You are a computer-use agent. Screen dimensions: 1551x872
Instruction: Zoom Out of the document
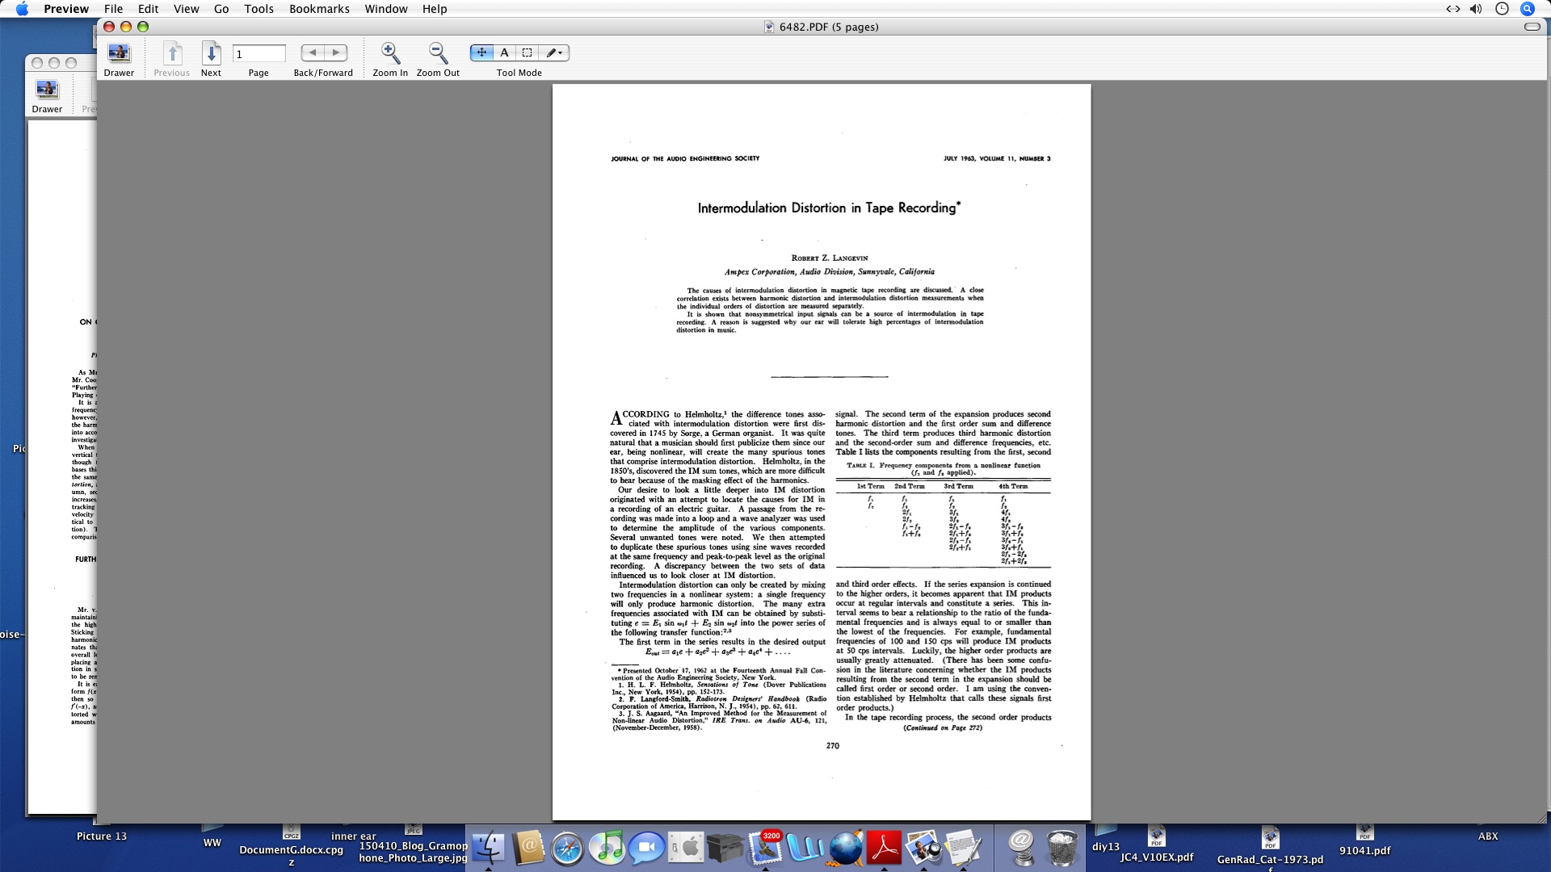pos(438,53)
